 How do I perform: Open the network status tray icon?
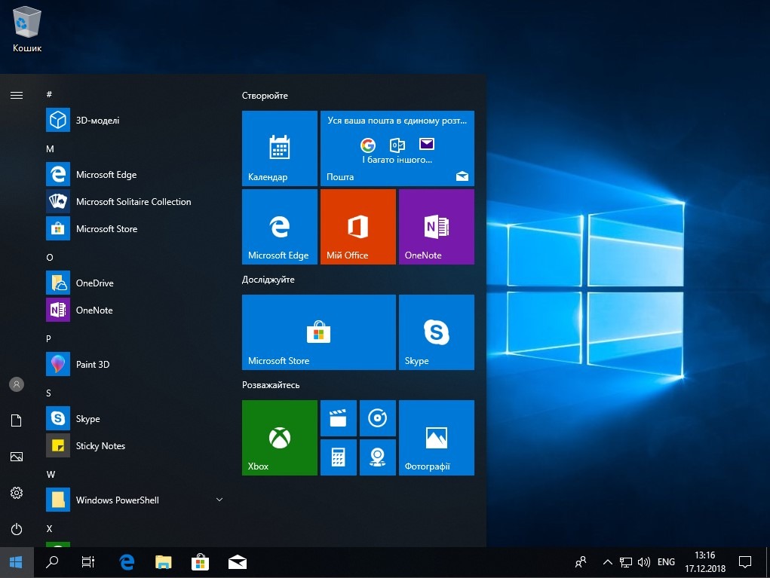(626, 562)
